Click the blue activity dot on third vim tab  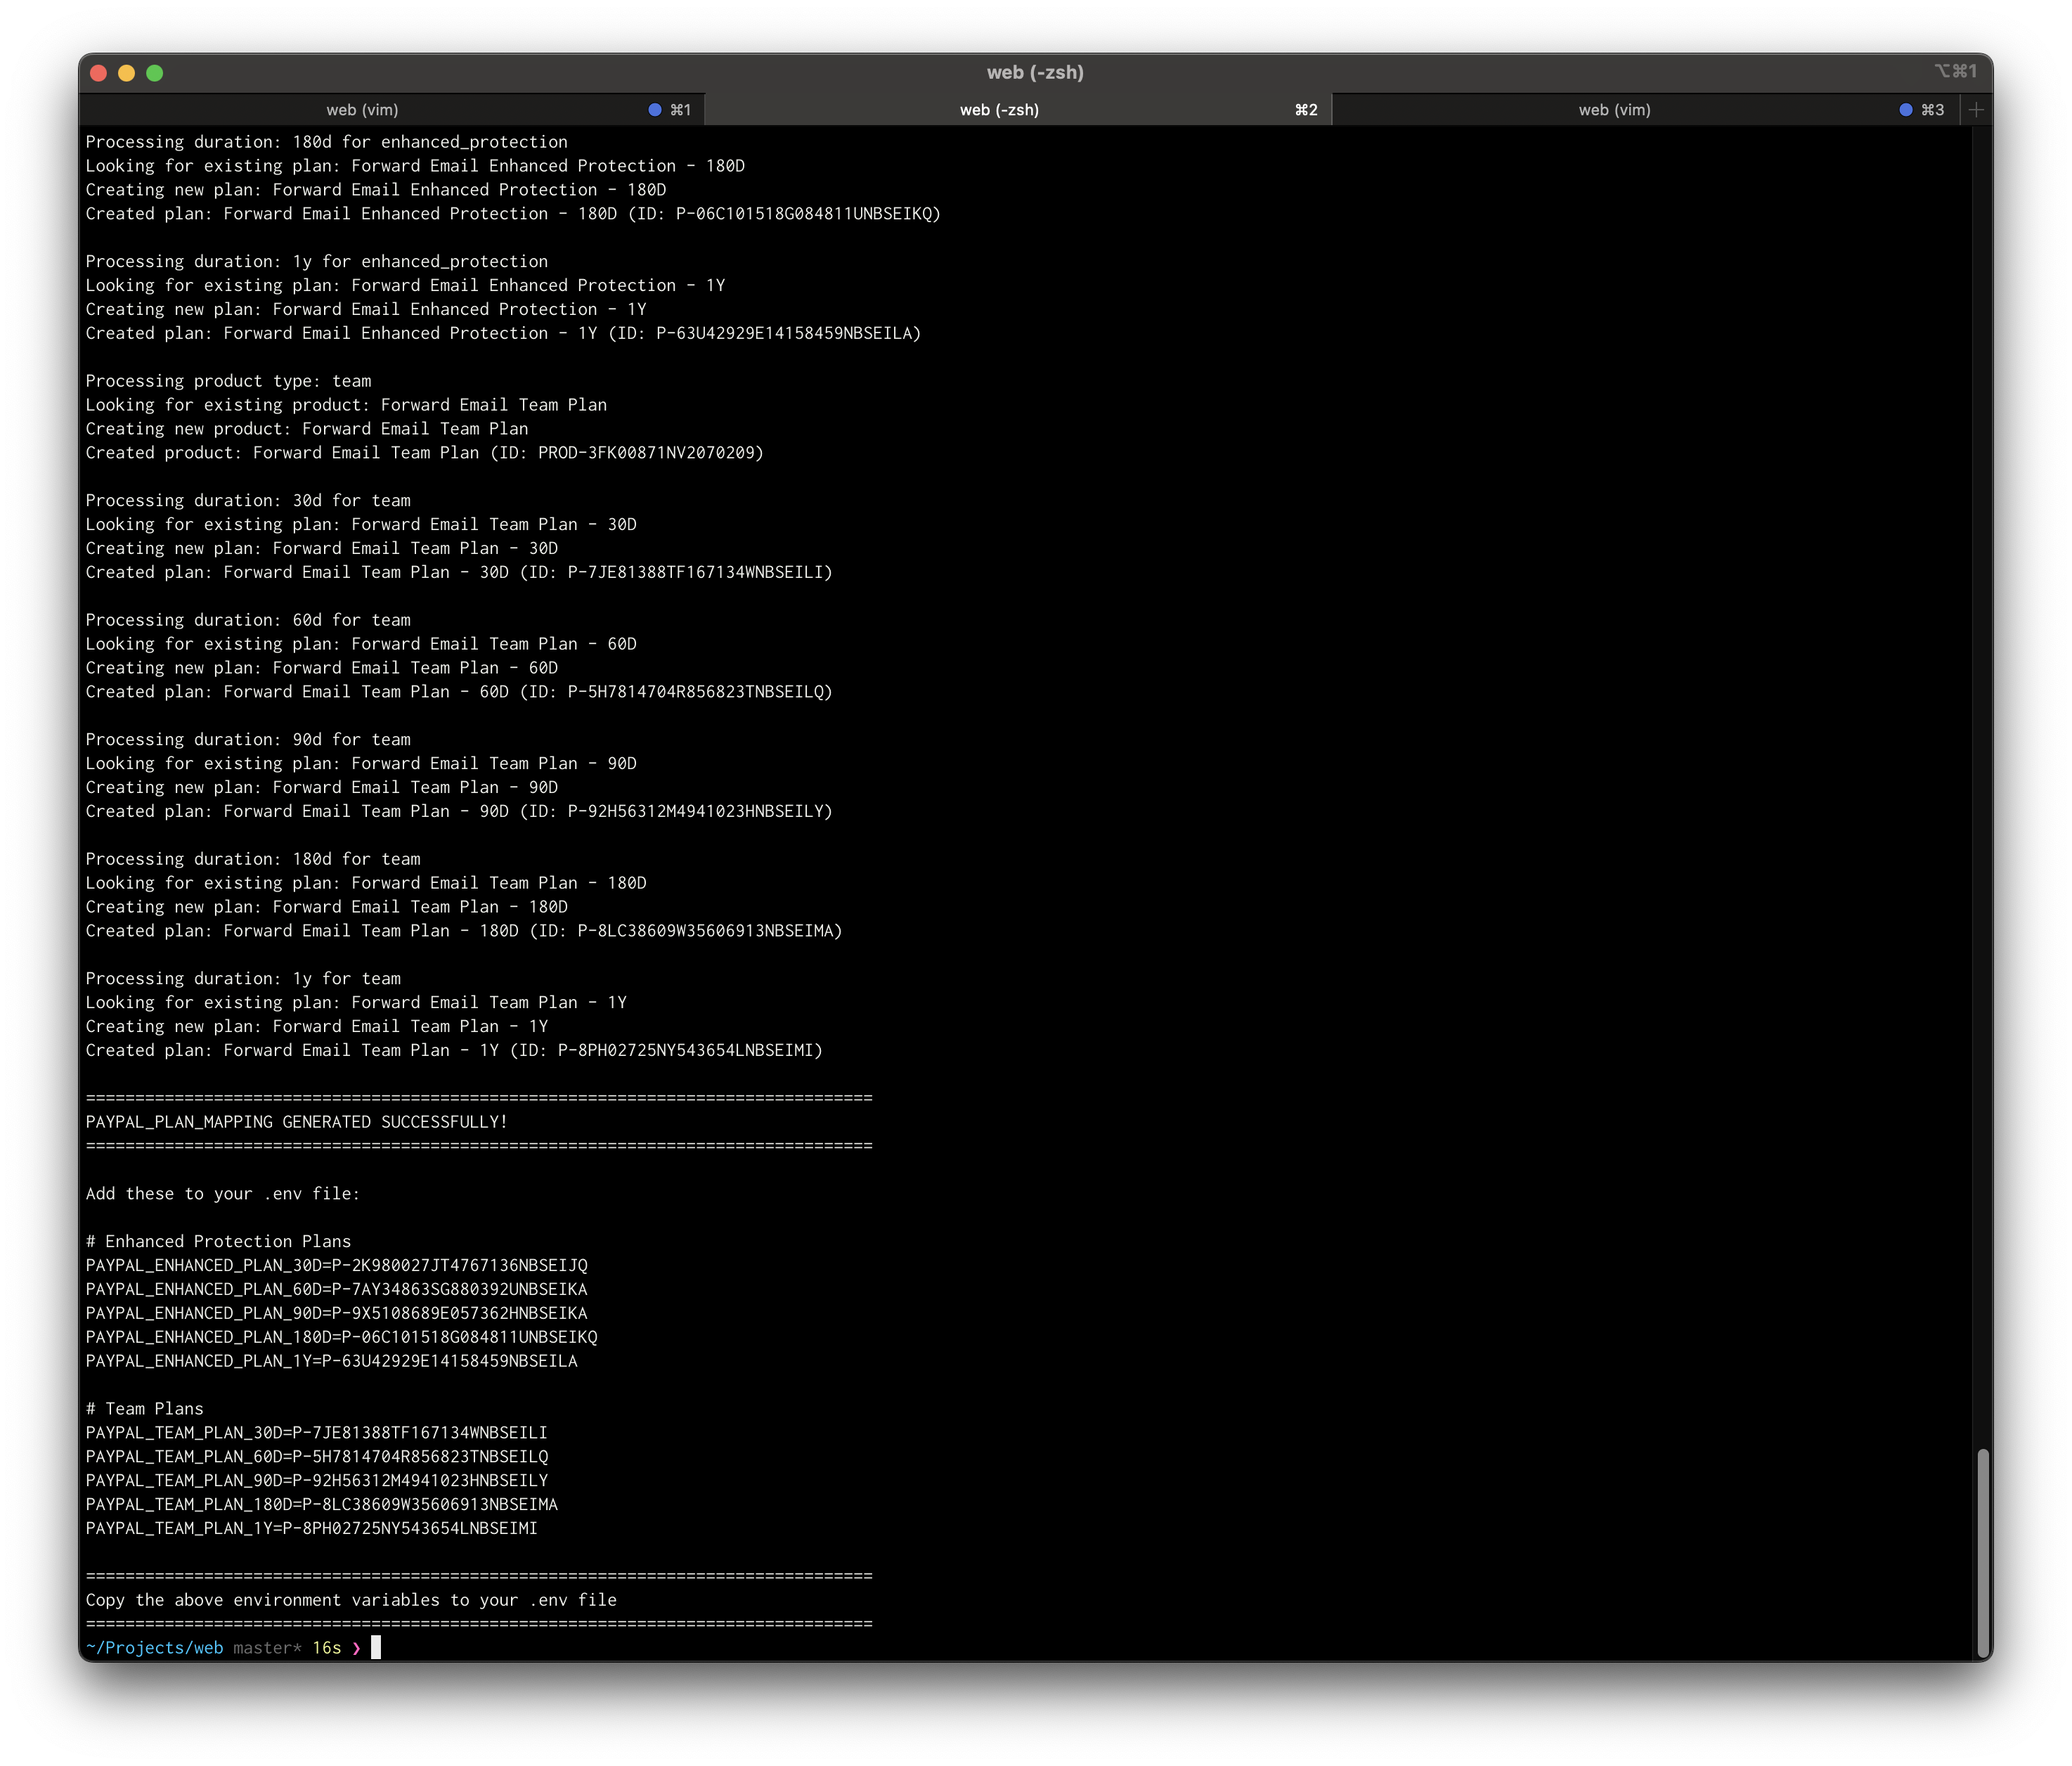point(1906,110)
